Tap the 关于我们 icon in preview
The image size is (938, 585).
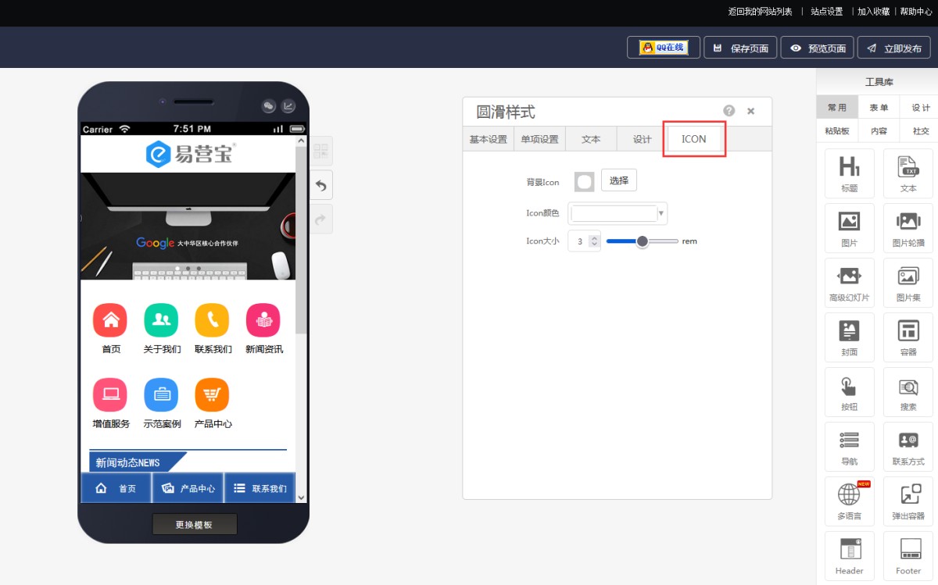tap(161, 320)
